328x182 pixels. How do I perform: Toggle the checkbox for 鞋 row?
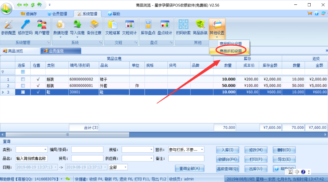tap(23, 92)
